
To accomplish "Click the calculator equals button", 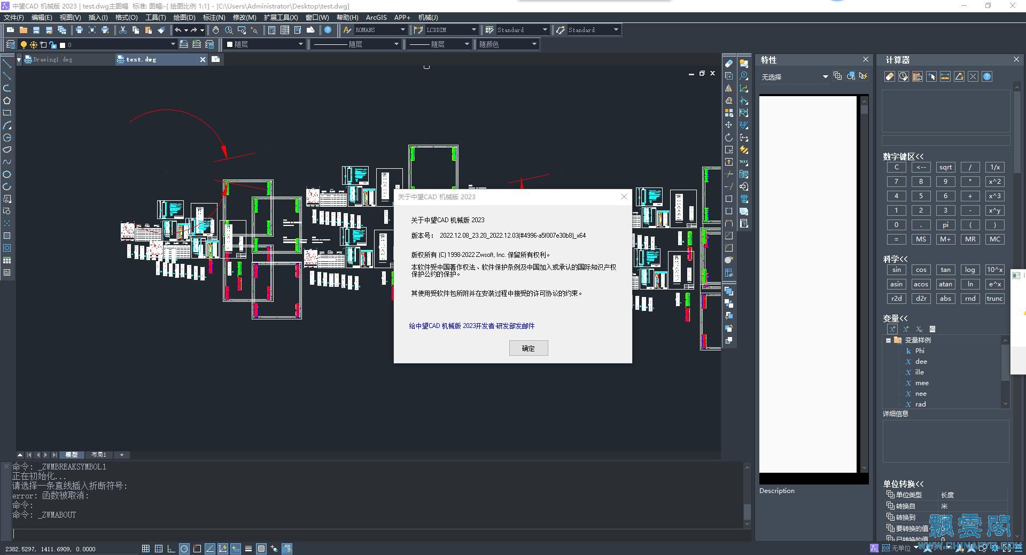I will point(896,239).
